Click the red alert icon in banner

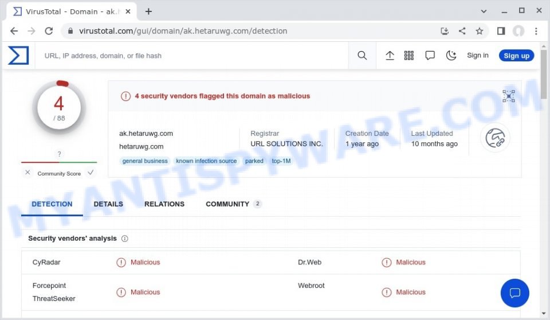(125, 96)
